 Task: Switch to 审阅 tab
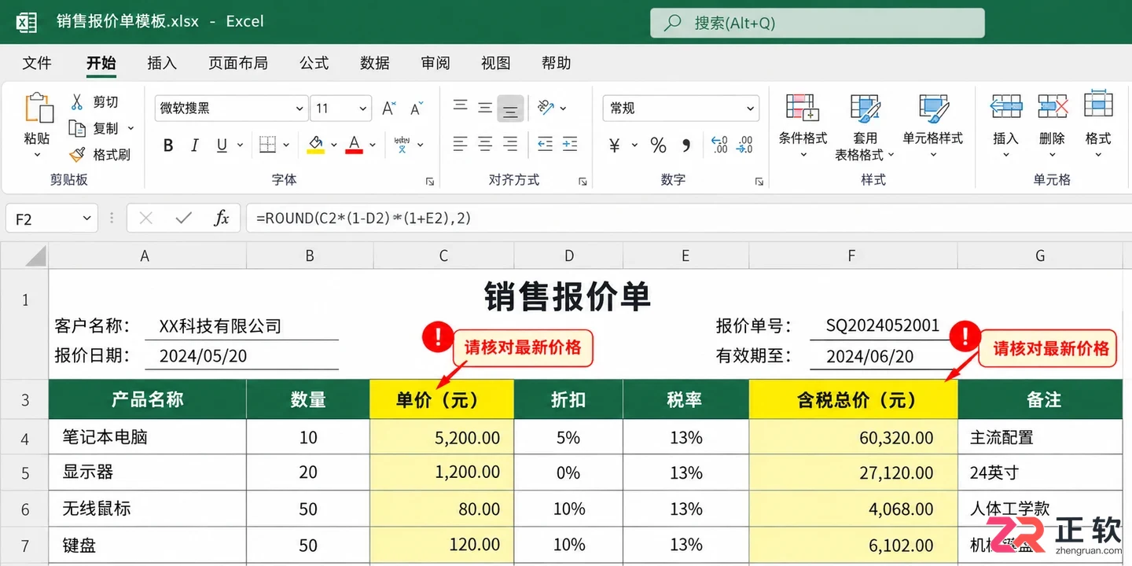[x=436, y=63]
